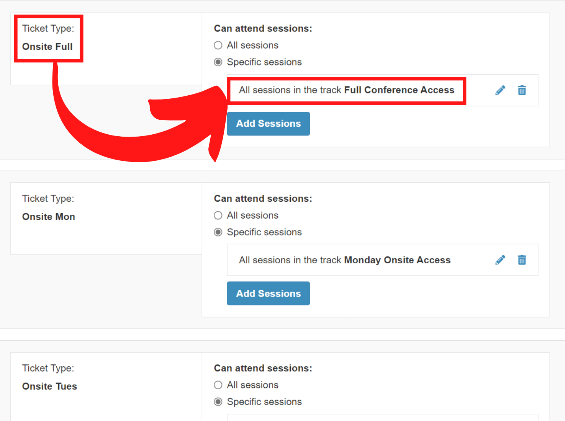Pick Specific sessions for Onsite Mon ticket
Viewport: 565px width, 421px height.
(218, 232)
